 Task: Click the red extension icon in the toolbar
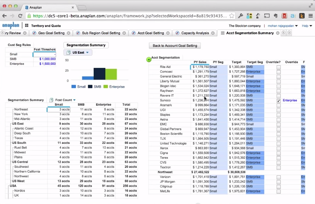tap(284, 16)
